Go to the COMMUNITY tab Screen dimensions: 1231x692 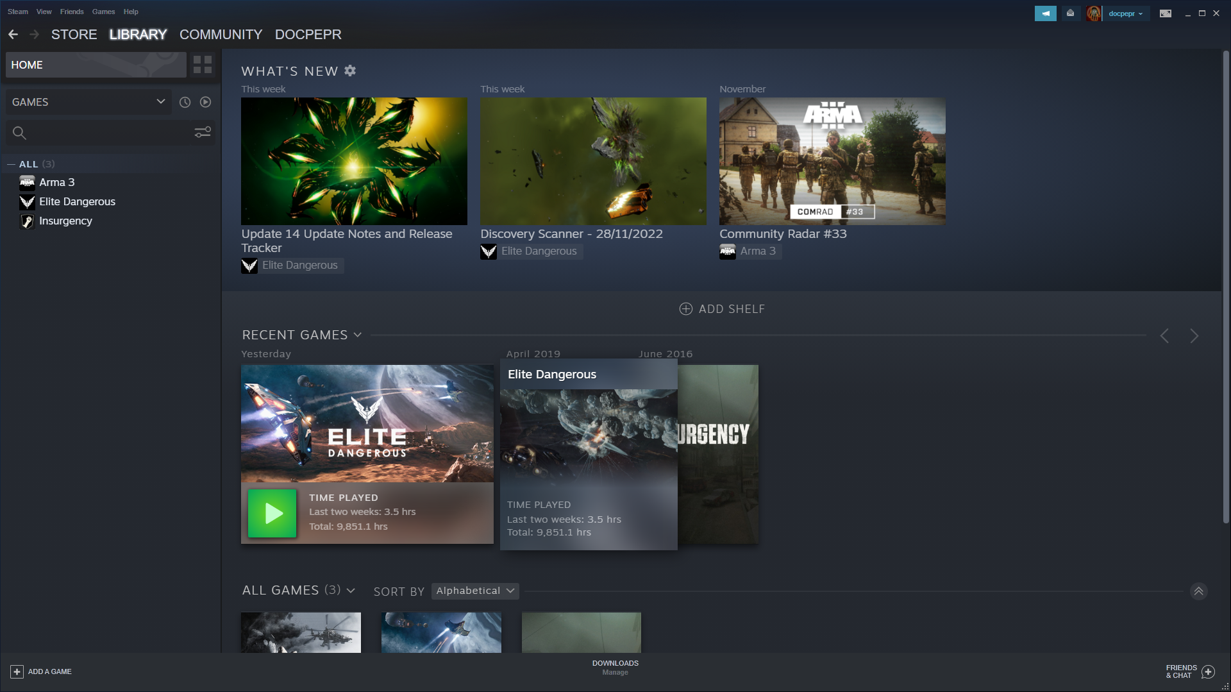[x=221, y=35]
